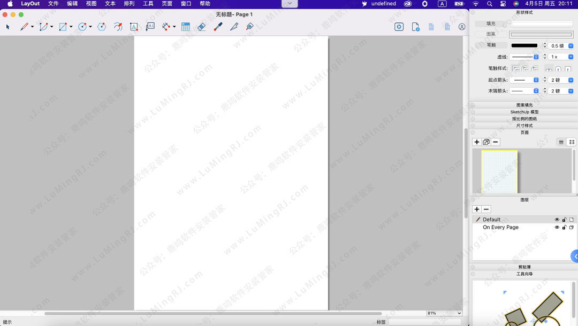Pick the Line pencil tool
Viewport: 578px width, 326px height.
[24, 27]
